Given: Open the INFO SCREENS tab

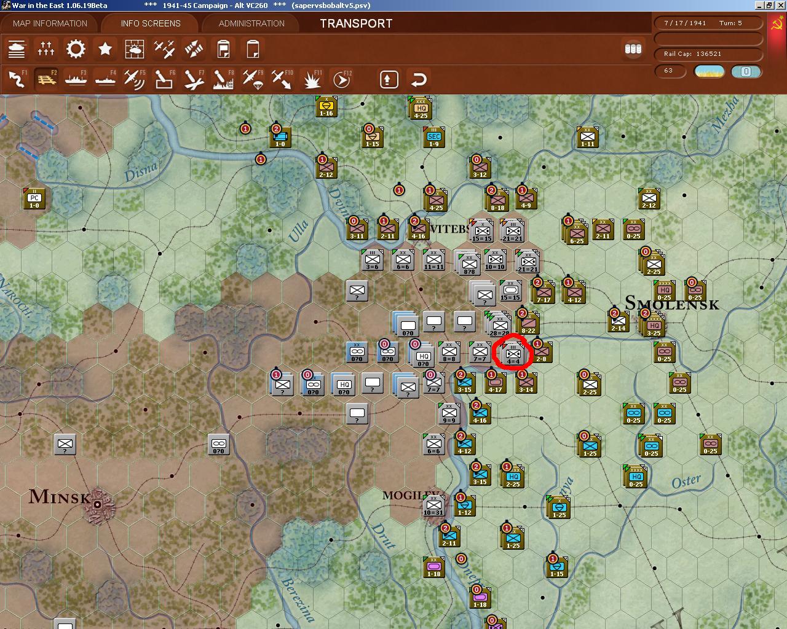Looking at the screenshot, I should (x=151, y=23).
